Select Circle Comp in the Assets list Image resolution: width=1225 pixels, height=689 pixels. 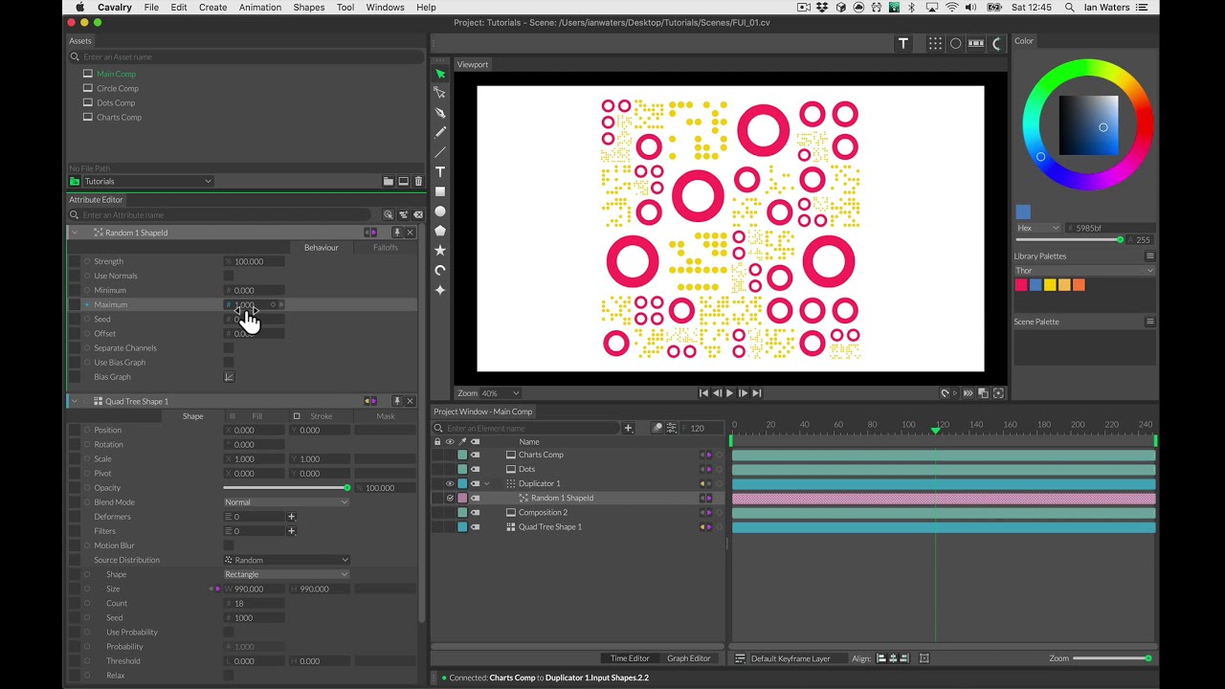(117, 88)
